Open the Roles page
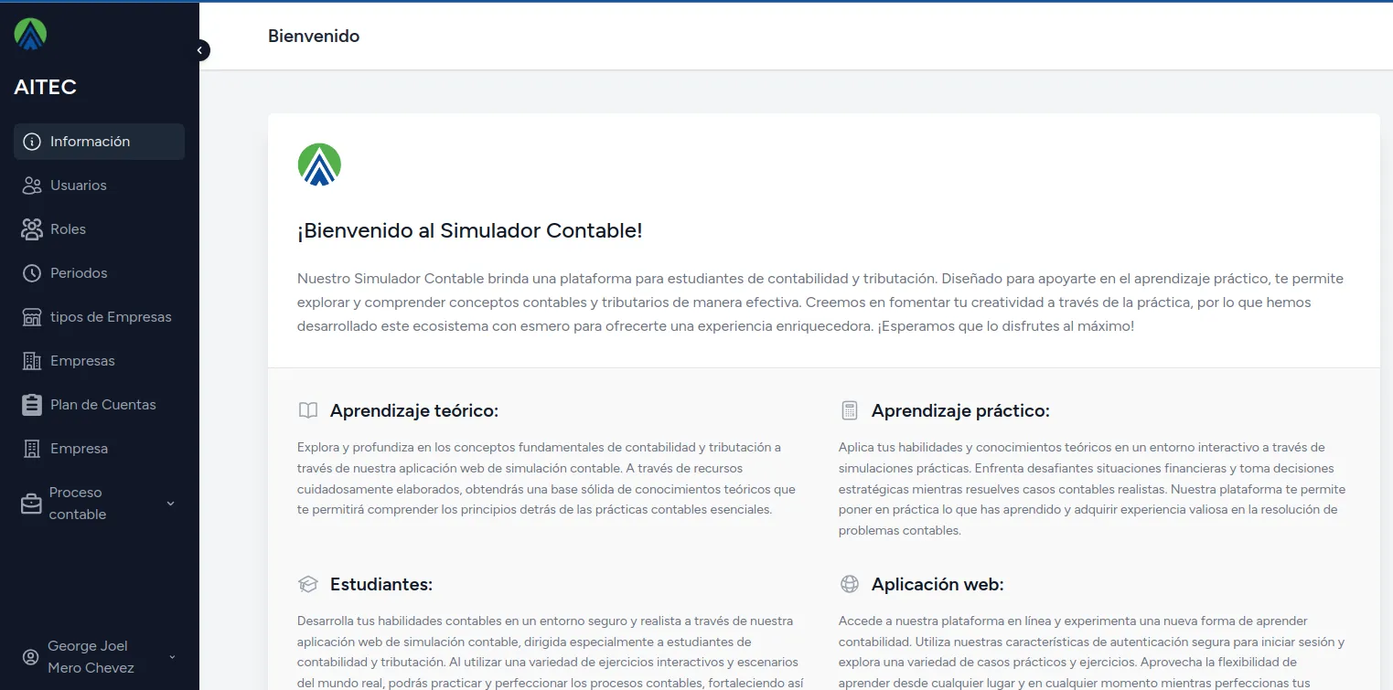 click(99, 229)
